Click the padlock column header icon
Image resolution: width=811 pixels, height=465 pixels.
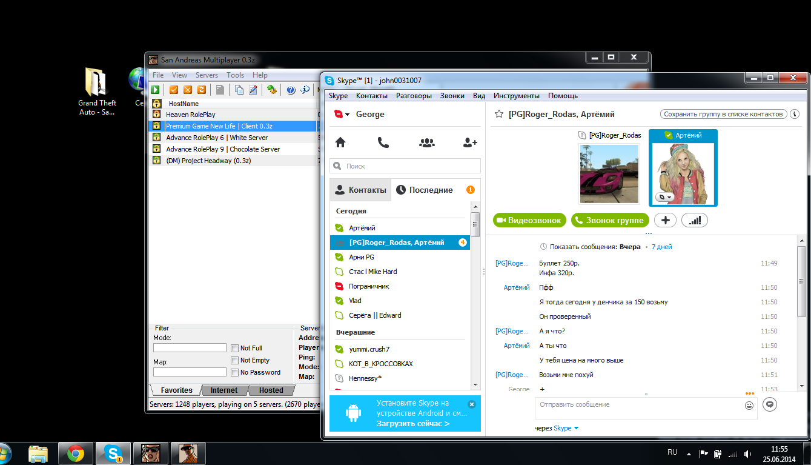click(x=156, y=104)
